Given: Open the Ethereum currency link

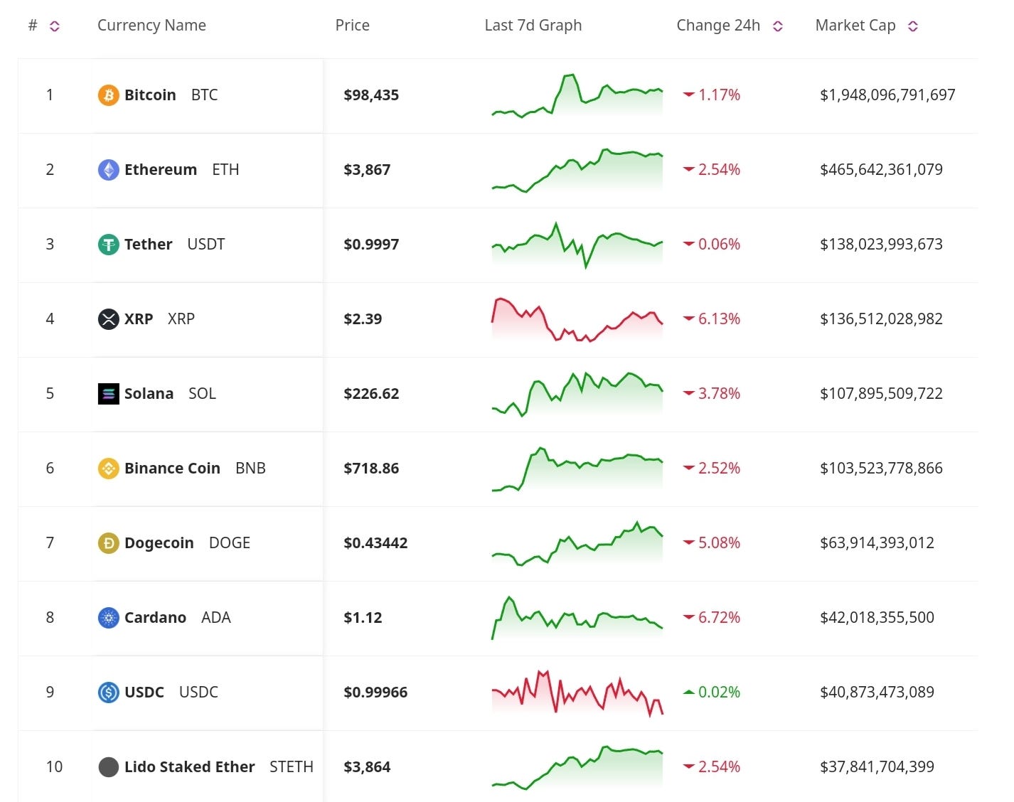Looking at the screenshot, I should pos(161,169).
